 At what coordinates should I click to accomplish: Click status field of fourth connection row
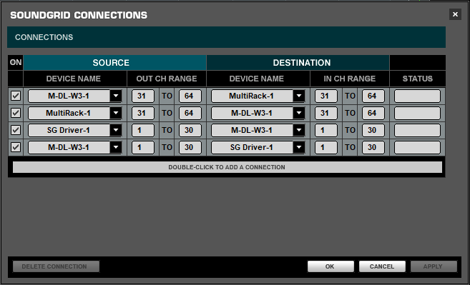tap(417, 147)
